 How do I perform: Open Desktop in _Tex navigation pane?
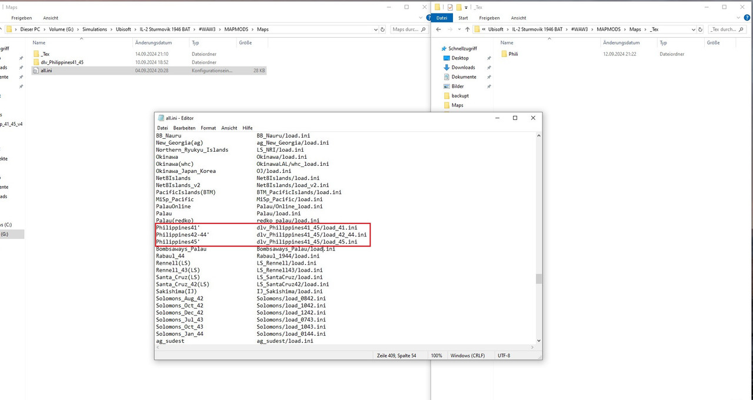click(x=460, y=58)
